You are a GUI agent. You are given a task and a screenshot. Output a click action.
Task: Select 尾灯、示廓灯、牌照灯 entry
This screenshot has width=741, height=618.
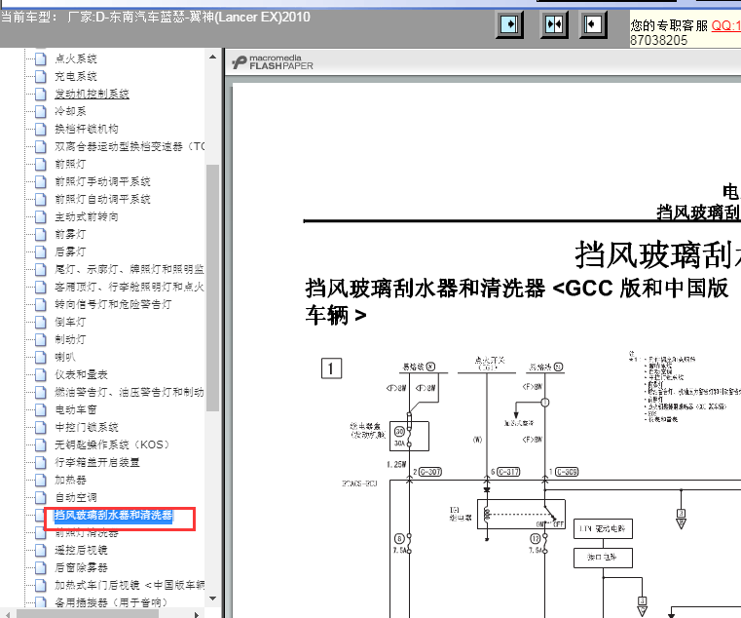[x=130, y=269]
